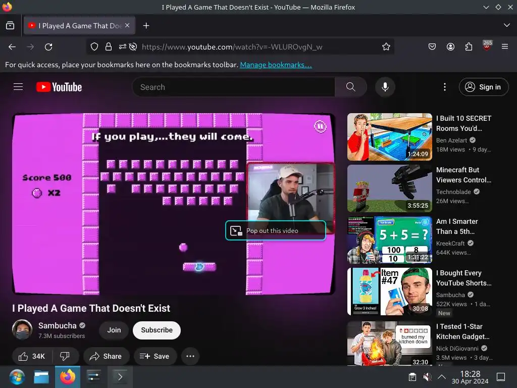Open Sambucha channel avatar
Image resolution: width=517 pixels, height=388 pixels.
[x=22, y=329]
